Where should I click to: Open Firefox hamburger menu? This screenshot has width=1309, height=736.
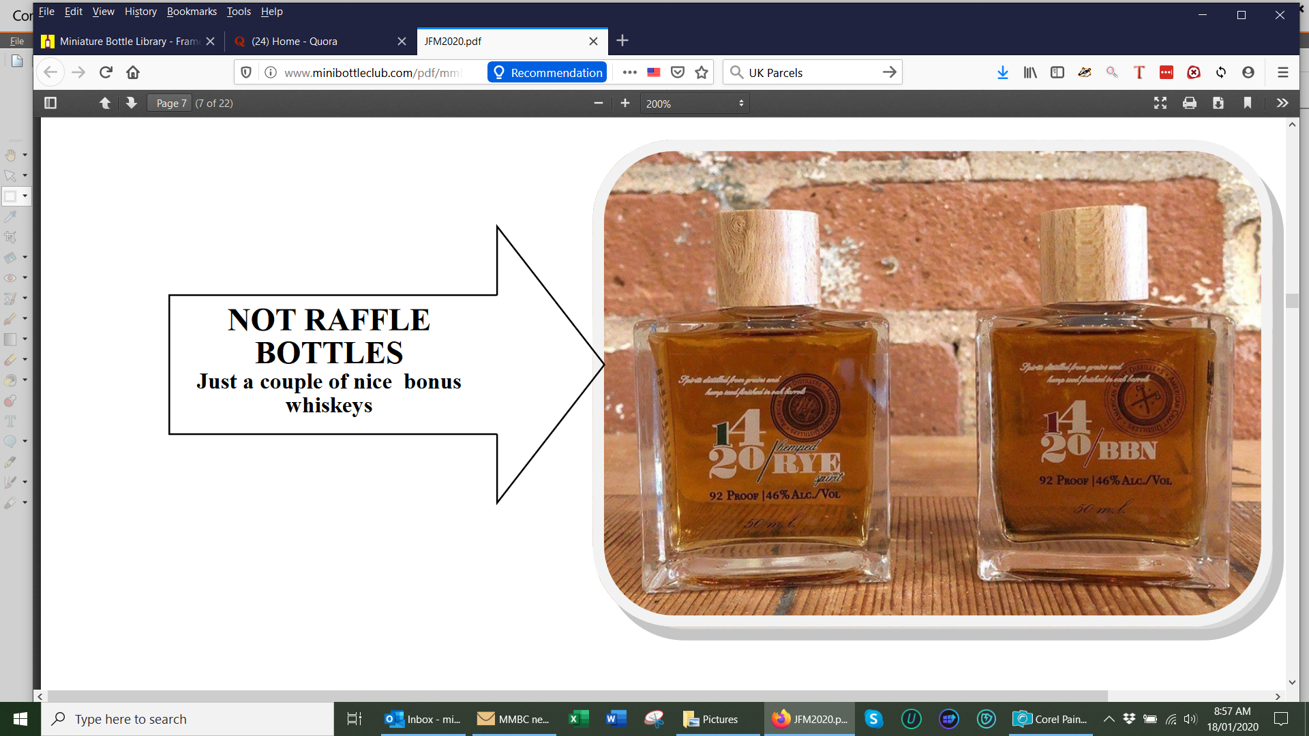(x=1282, y=72)
